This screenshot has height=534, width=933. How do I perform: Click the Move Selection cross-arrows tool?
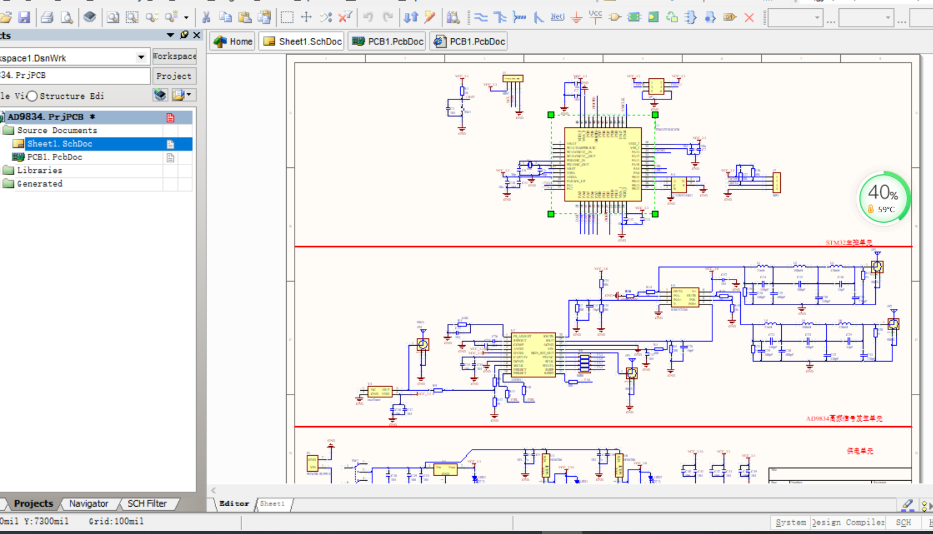[306, 17]
